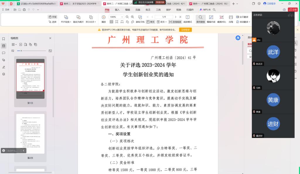Click the thumbnail size slider handle
Screen dimensions: 300x174
click(21, 51)
